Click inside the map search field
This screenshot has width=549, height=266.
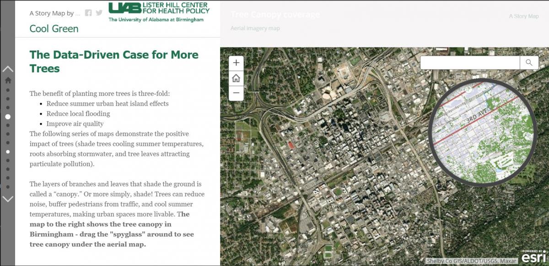click(x=470, y=63)
